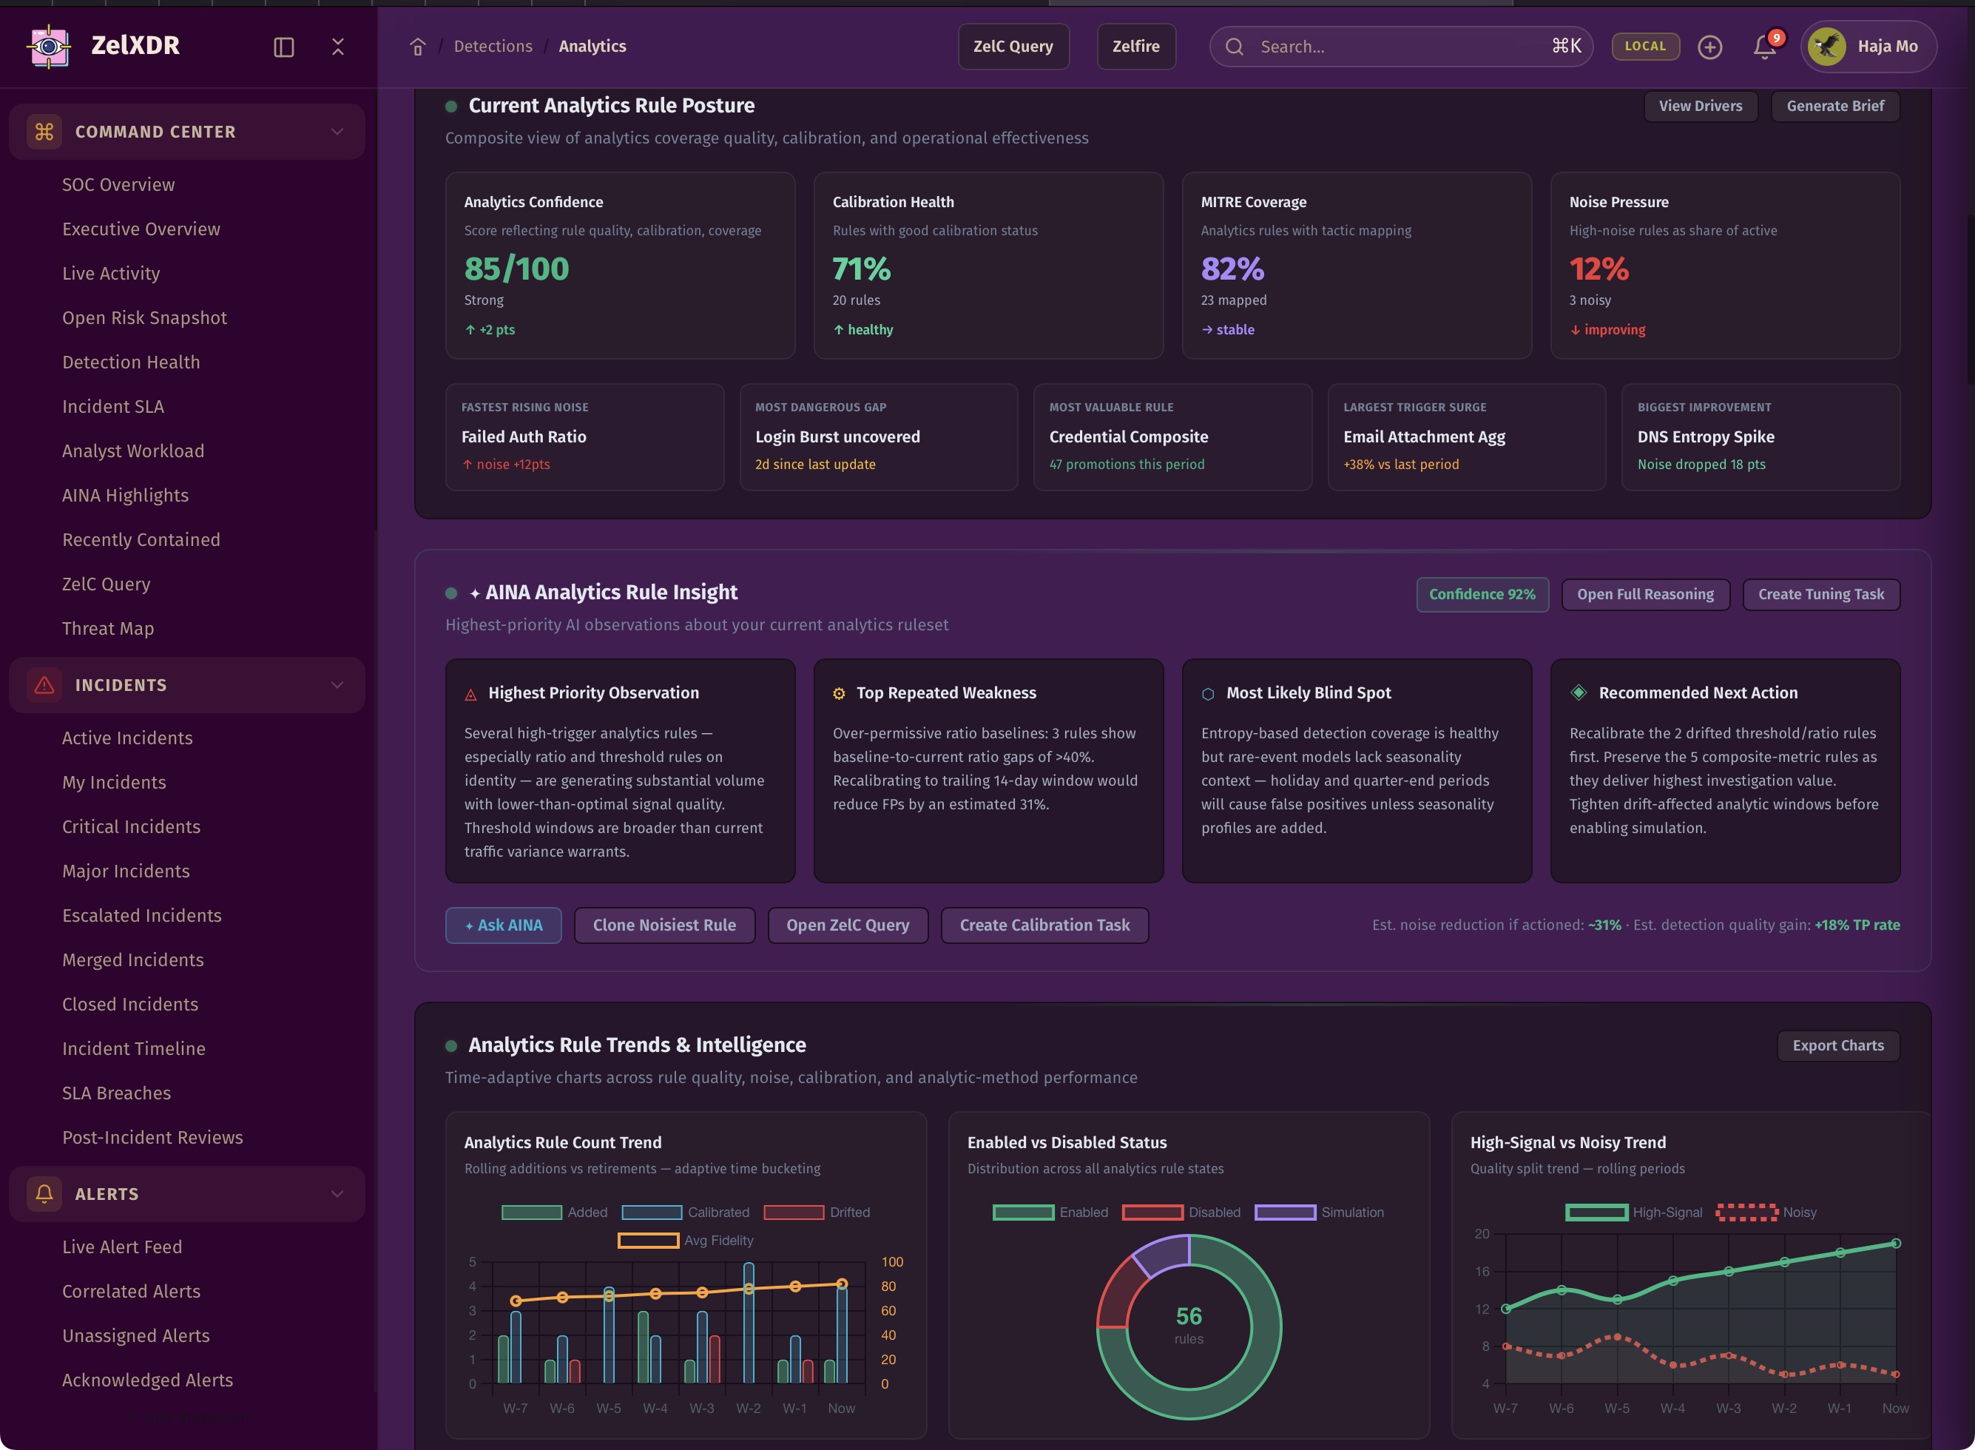Click the sidebar collapse arrows icon
This screenshot has height=1450, width=1975.
pos(338,47)
